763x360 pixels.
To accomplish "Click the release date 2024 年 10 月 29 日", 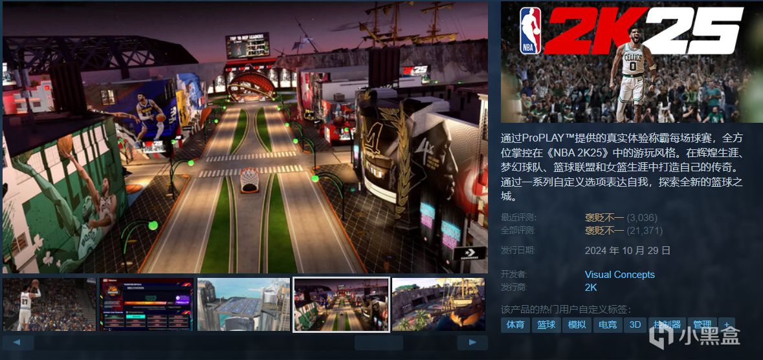I will coord(627,251).
